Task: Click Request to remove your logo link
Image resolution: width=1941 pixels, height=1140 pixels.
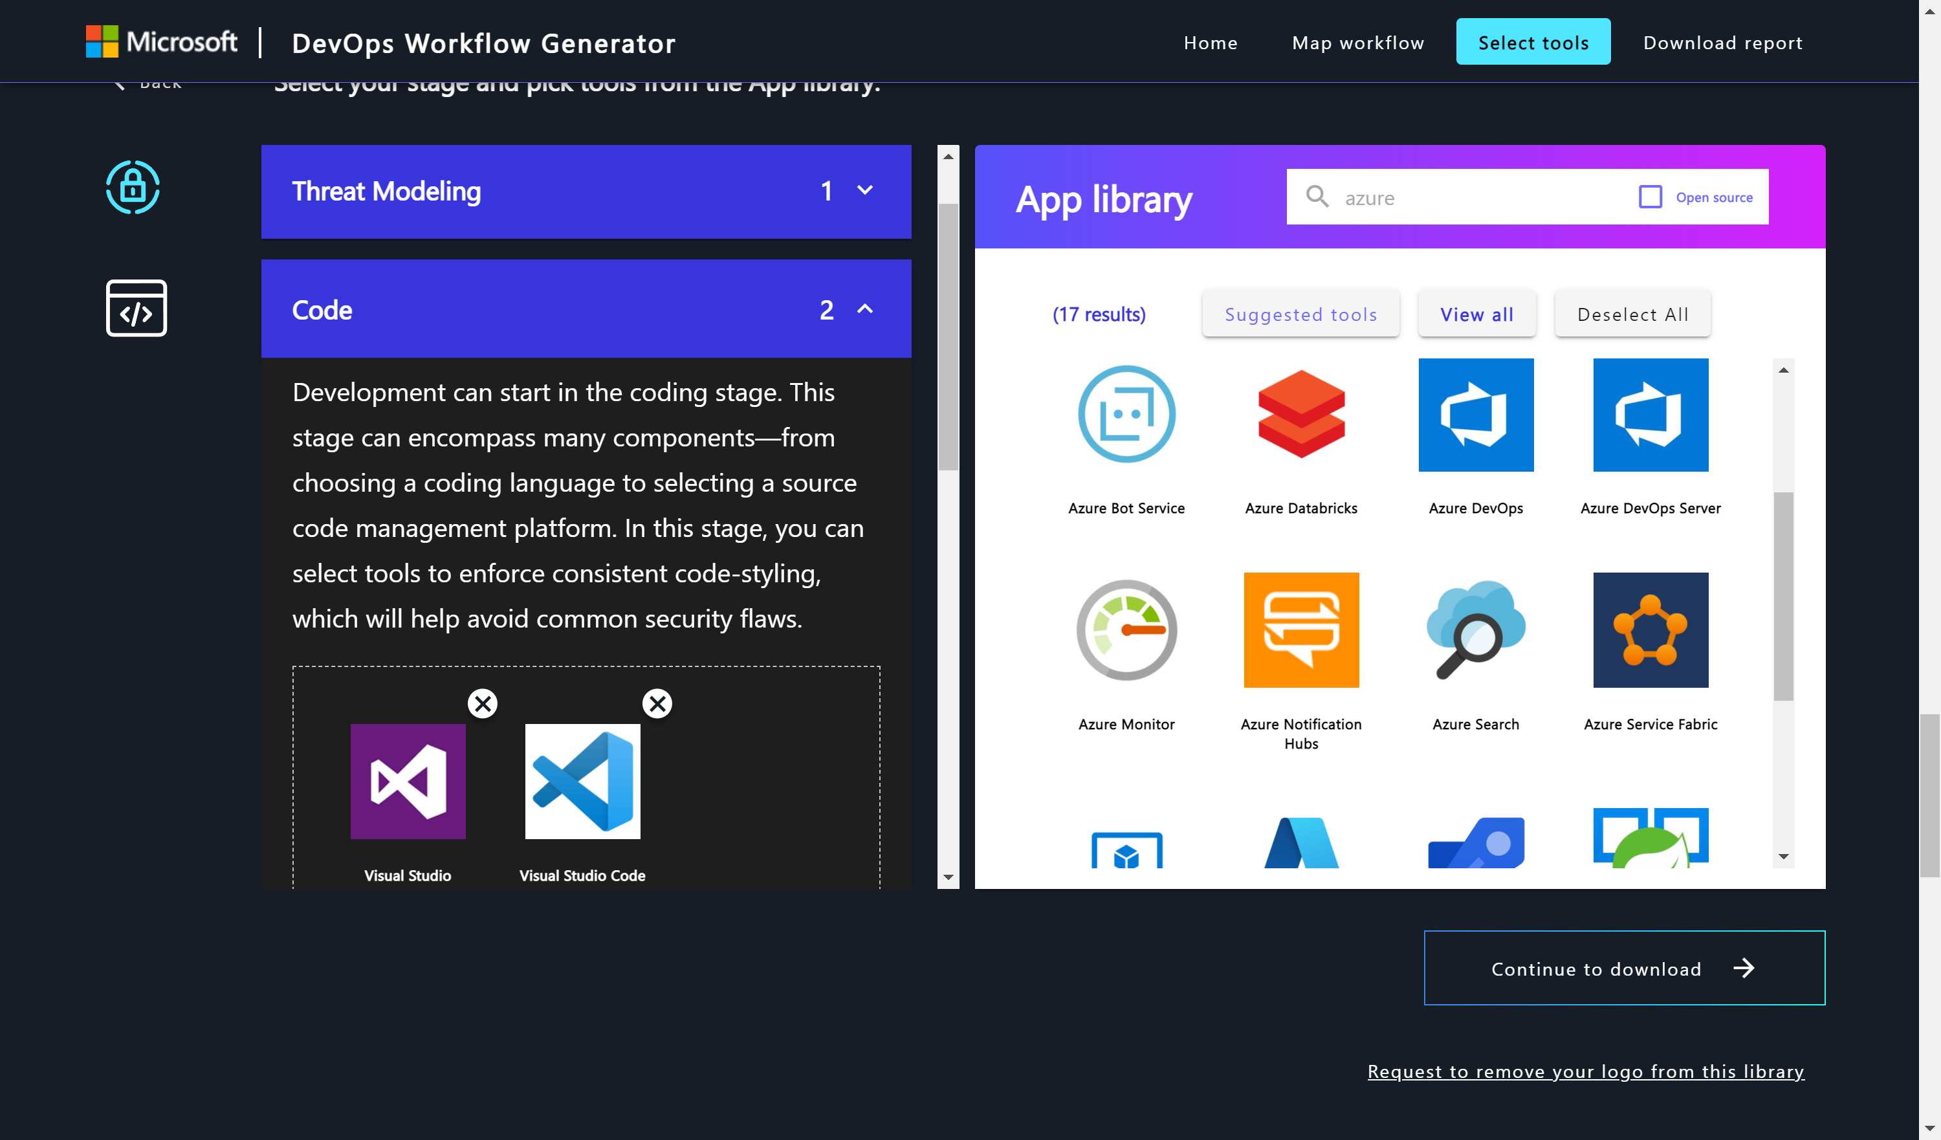Action: [x=1586, y=1071]
